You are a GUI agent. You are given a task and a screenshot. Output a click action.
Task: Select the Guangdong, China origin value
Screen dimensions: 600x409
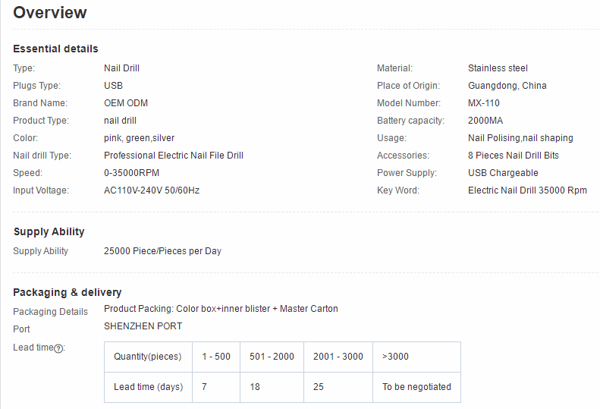click(507, 86)
